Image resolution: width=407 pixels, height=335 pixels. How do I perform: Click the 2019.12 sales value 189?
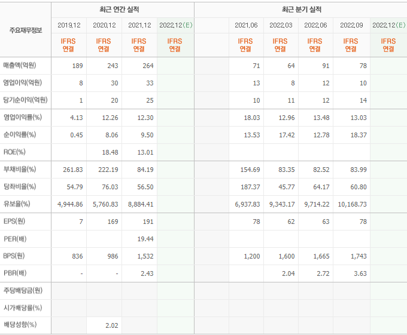point(77,66)
